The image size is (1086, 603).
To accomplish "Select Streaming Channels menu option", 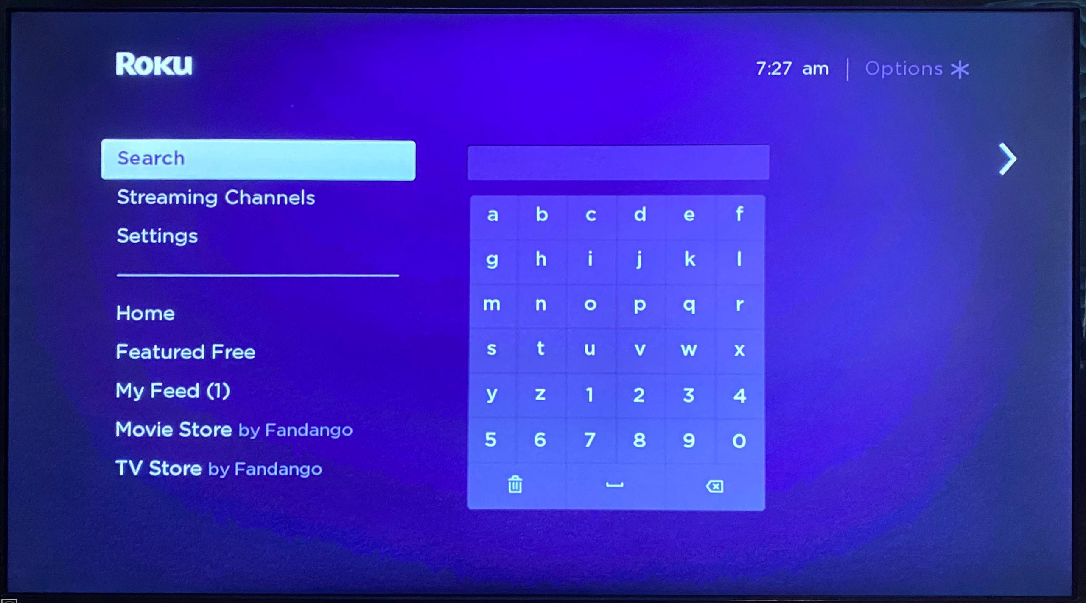I will [216, 196].
